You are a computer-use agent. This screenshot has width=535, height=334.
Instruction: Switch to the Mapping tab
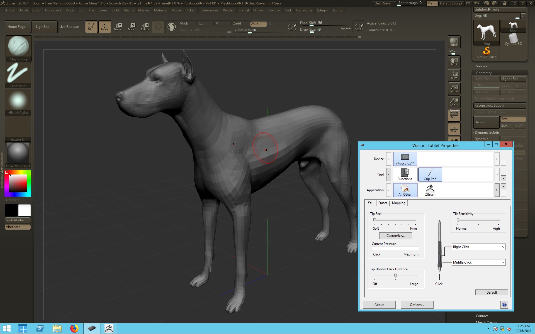tap(398, 203)
